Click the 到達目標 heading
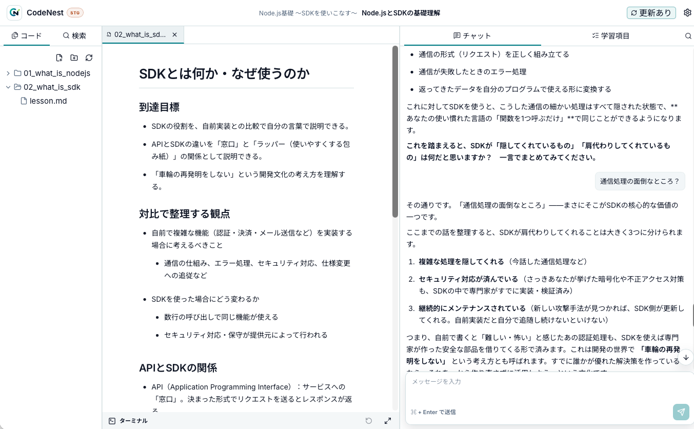Viewport: 694px width, 429px height. pyautogui.click(x=159, y=107)
